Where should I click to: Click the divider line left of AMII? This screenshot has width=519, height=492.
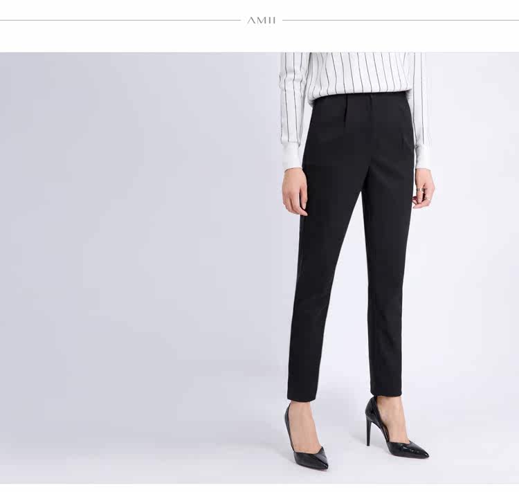tap(120, 21)
